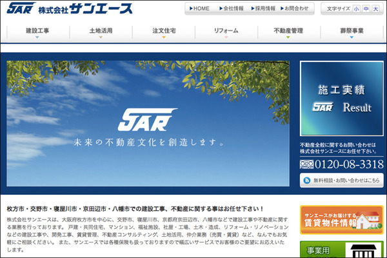Click the blue icon on inquiry button
387x258 pixels.
click(x=308, y=181)
